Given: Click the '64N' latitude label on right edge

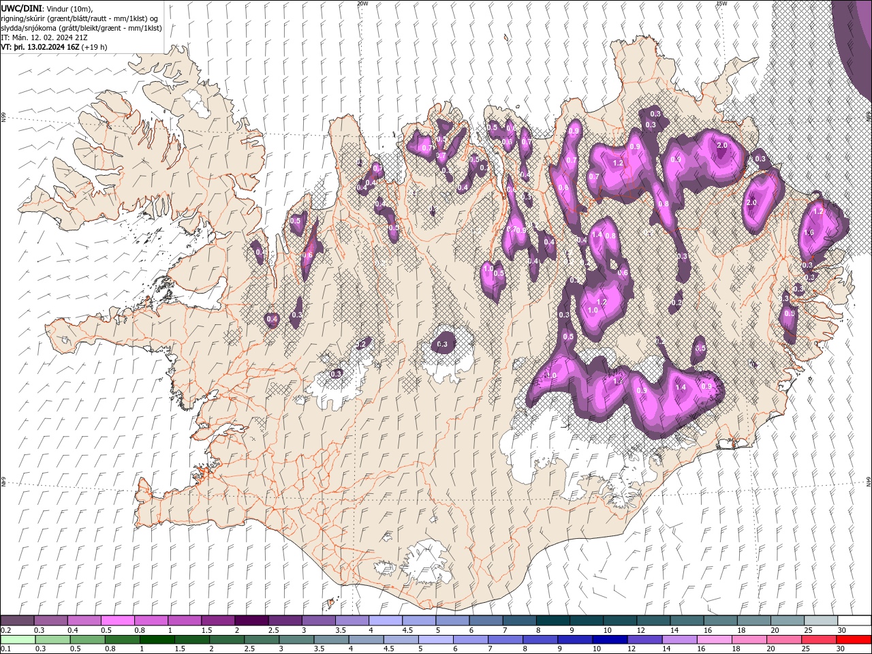Looking at the screenshot, I should (x=869, y=481).
